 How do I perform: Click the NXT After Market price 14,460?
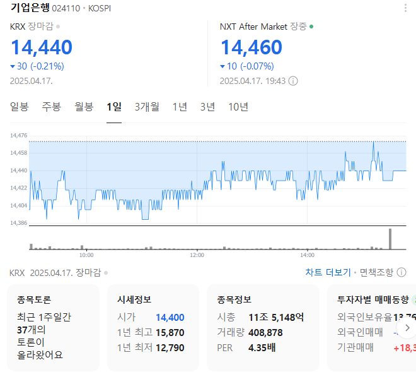251,47
